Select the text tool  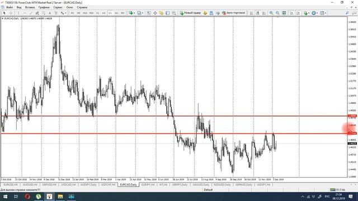tap(50, 13)
